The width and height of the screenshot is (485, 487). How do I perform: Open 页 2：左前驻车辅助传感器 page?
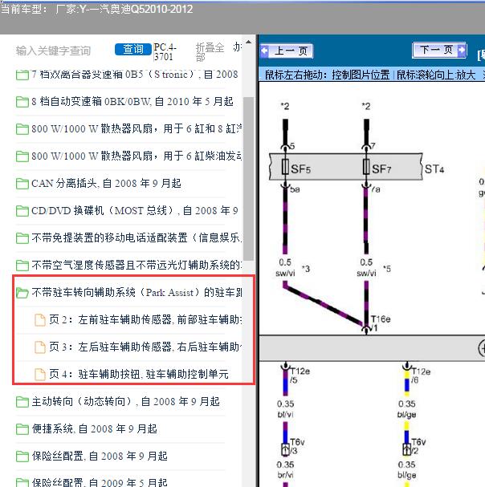tap(145, 319)
